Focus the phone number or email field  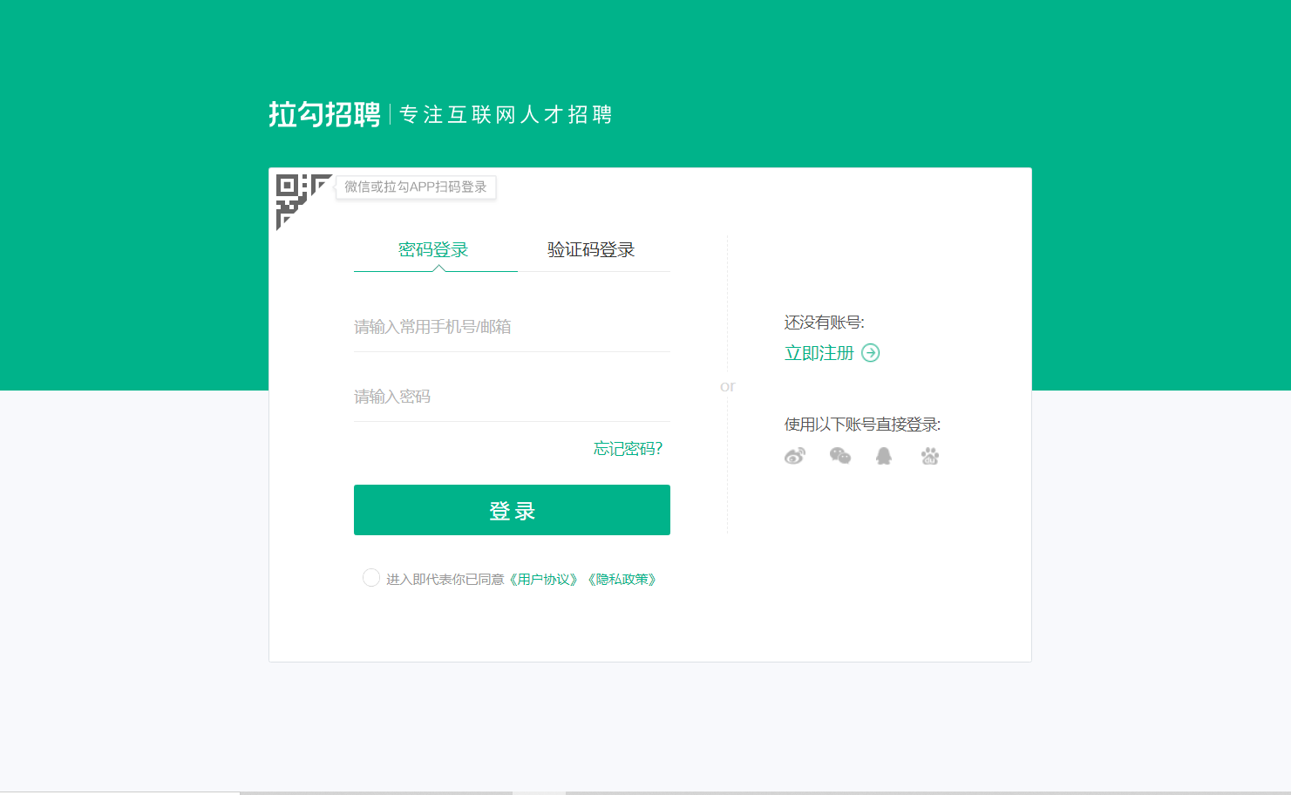click(x=512, y=327)
